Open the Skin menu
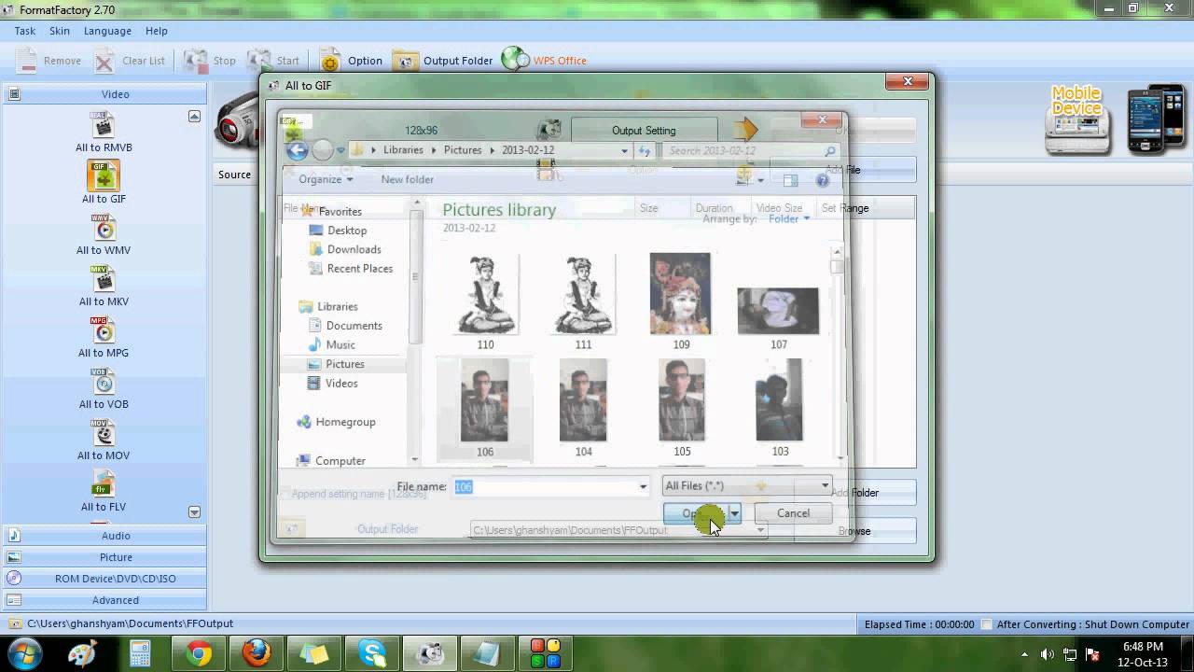Image resolution: width=1194 pixels, height=672 pixels. [x=60, y=31]
